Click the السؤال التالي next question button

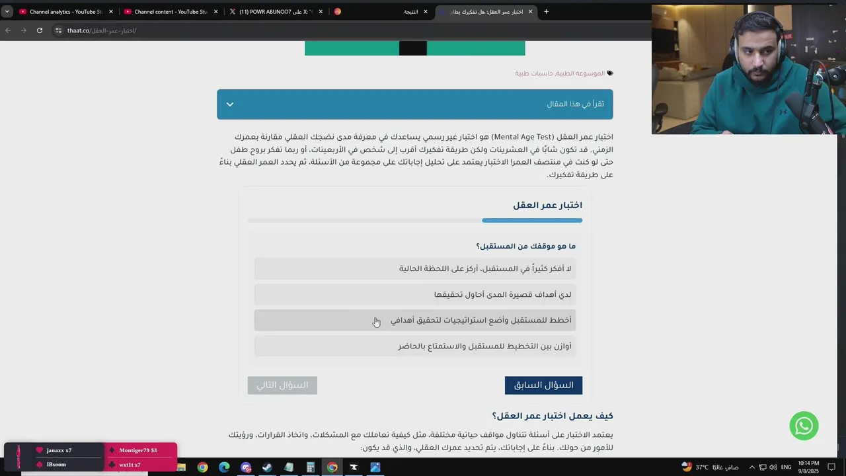[282, 385]
